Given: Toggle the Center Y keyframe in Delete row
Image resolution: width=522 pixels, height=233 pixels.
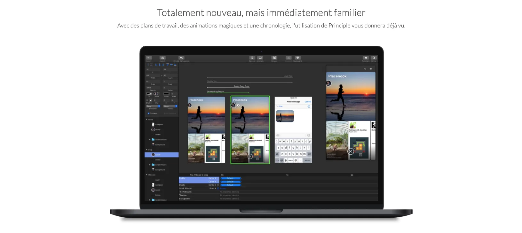Looking at the screenshot, I should (218, 185).
